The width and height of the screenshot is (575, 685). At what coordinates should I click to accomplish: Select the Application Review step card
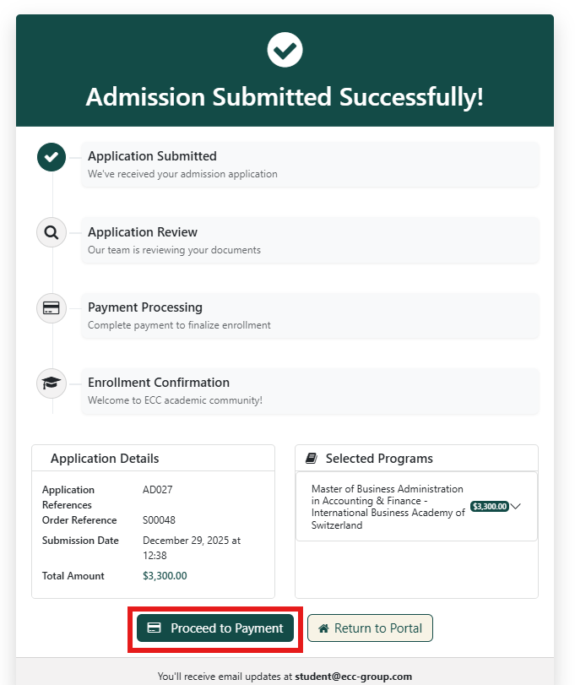click(310, 240)
